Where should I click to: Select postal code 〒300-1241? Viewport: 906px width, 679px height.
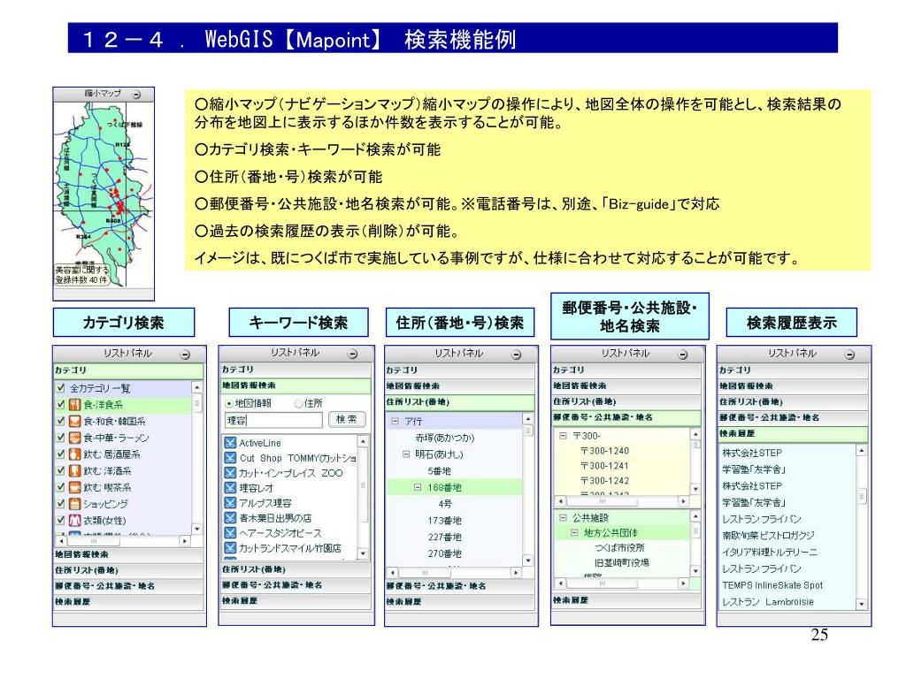604,466
